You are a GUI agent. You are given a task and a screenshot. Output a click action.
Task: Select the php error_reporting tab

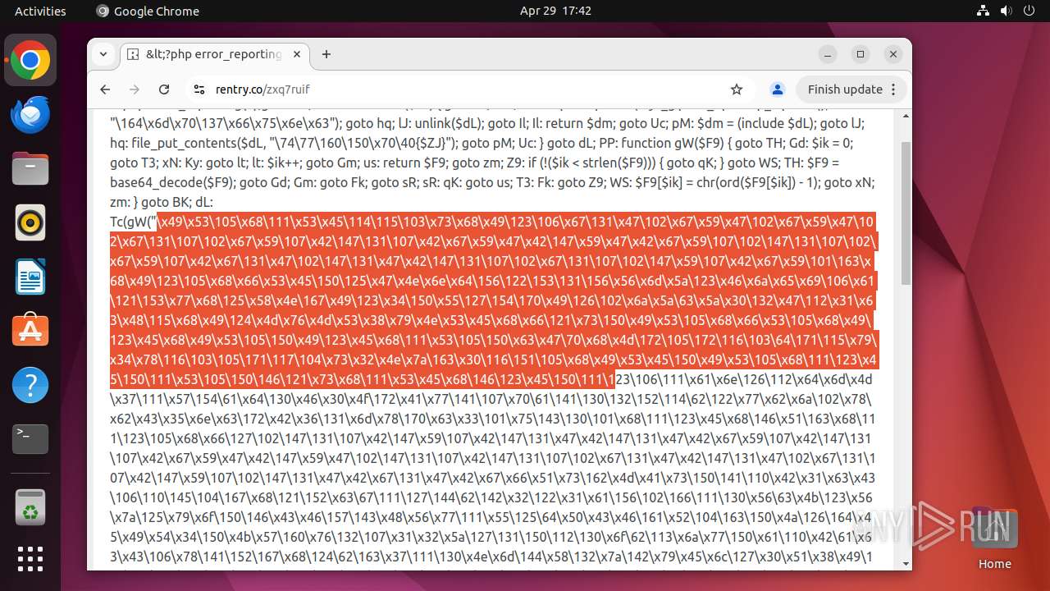tap(215, 54)
